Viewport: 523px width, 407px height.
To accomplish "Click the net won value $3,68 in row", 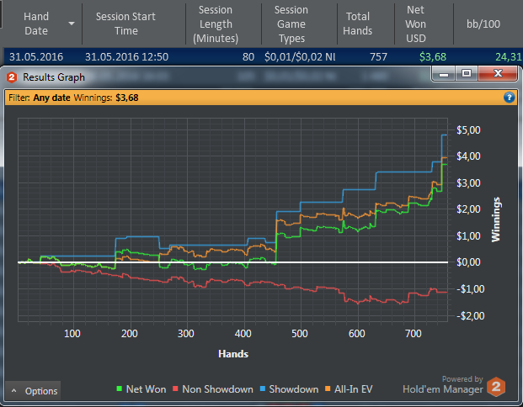I will point(433,57).
